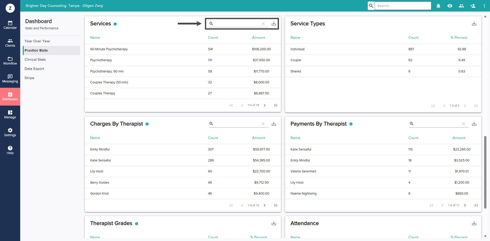Open the three-dot more menu
This screenshot has height=241, width=490.
pyautogui.click(x=484, y=6)
